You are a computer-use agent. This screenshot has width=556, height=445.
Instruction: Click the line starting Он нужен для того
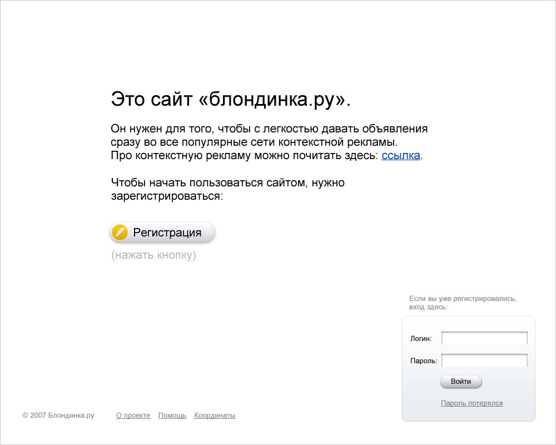269,129
